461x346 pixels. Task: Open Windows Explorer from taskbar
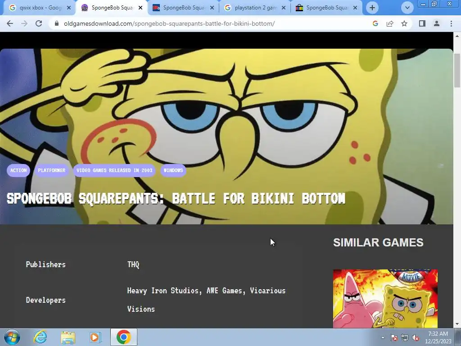point(68,337)
